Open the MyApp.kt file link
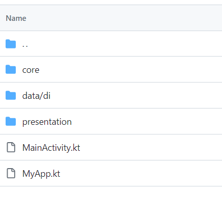222x217 pixels. [41, 174]
